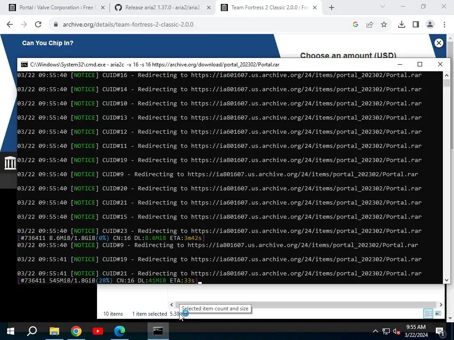This screenshot has width=454, height=340.
Task: Select the Command Prompt taskbar button
Action: click(158, 331)
